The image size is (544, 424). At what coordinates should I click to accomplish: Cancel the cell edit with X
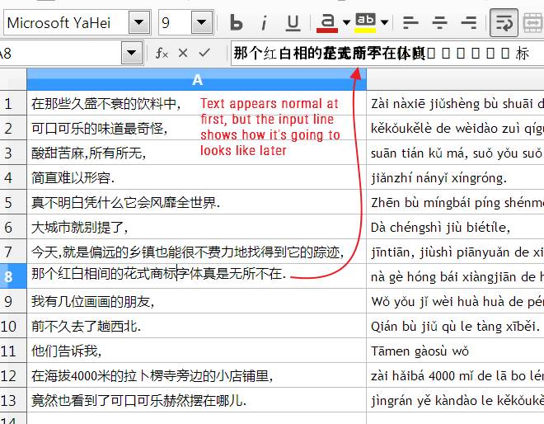pyautogui.click(x=183, y=53)
